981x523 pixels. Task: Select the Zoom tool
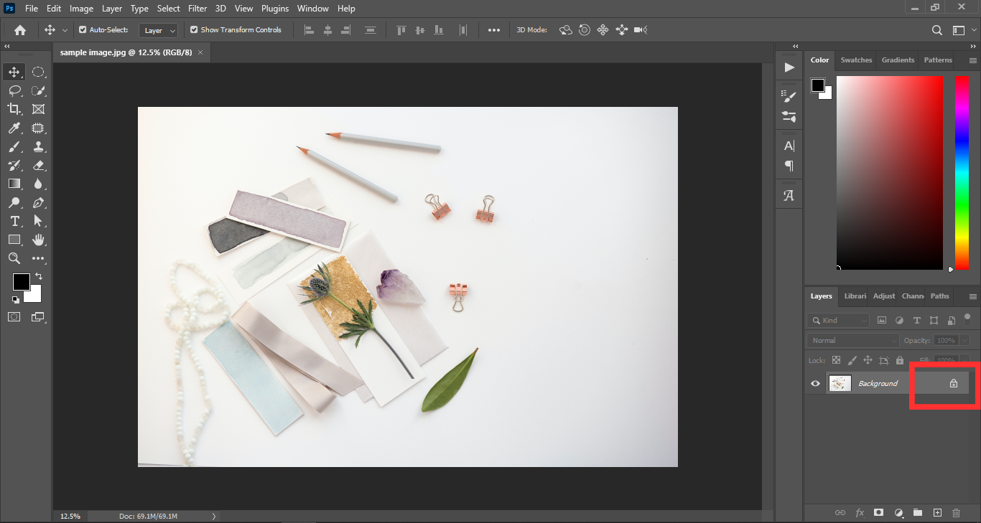pos(14,258)
